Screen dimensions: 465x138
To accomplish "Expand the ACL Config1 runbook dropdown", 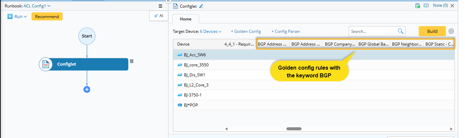I will [x=49, y=6].
